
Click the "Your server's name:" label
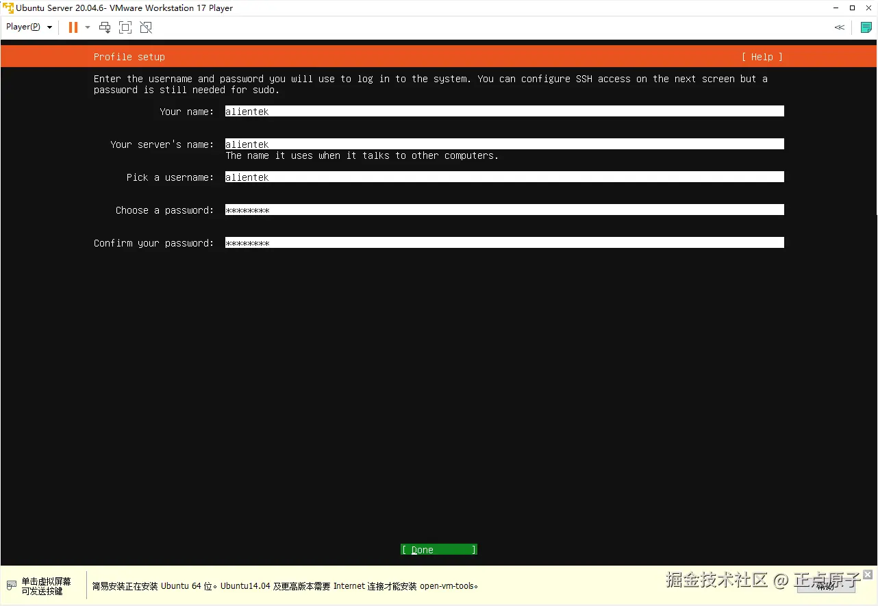click(x=162, y=144)
